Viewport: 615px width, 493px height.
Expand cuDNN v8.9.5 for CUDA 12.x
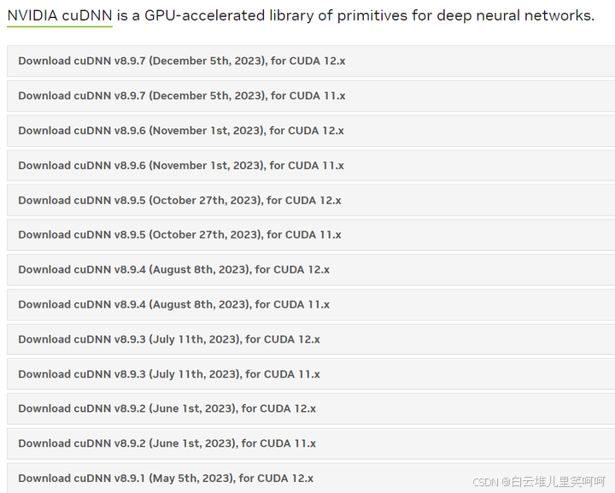tap(311, 201)
